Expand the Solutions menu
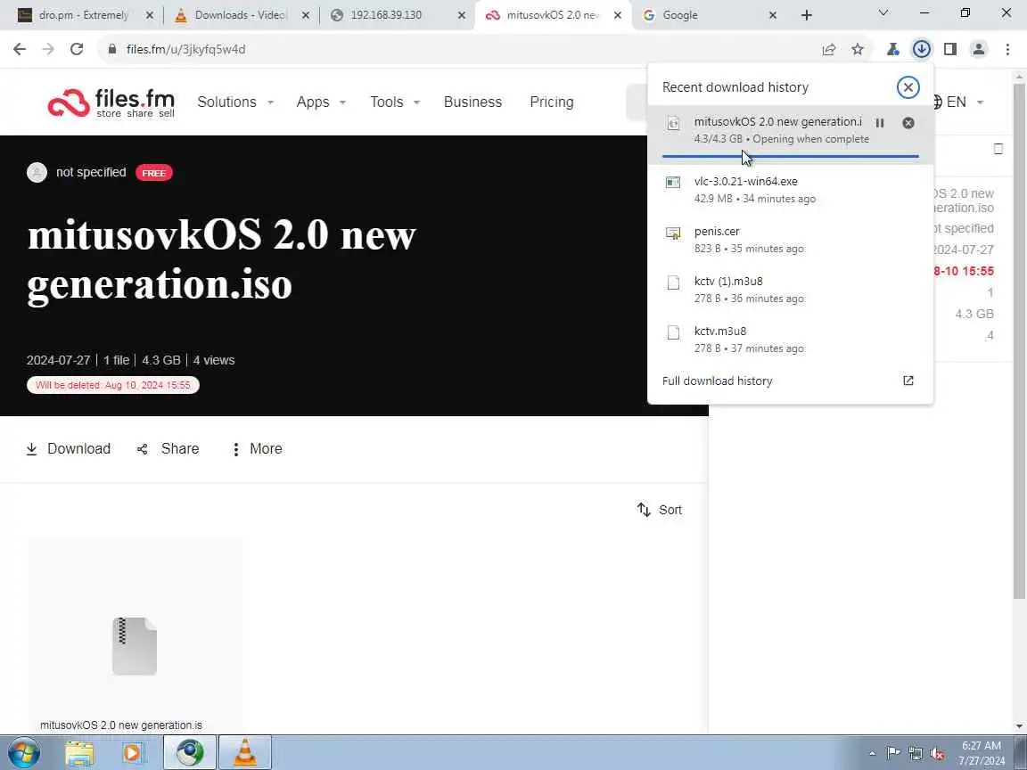Screen dimensions: 1027x770 [x=235, y=102]
